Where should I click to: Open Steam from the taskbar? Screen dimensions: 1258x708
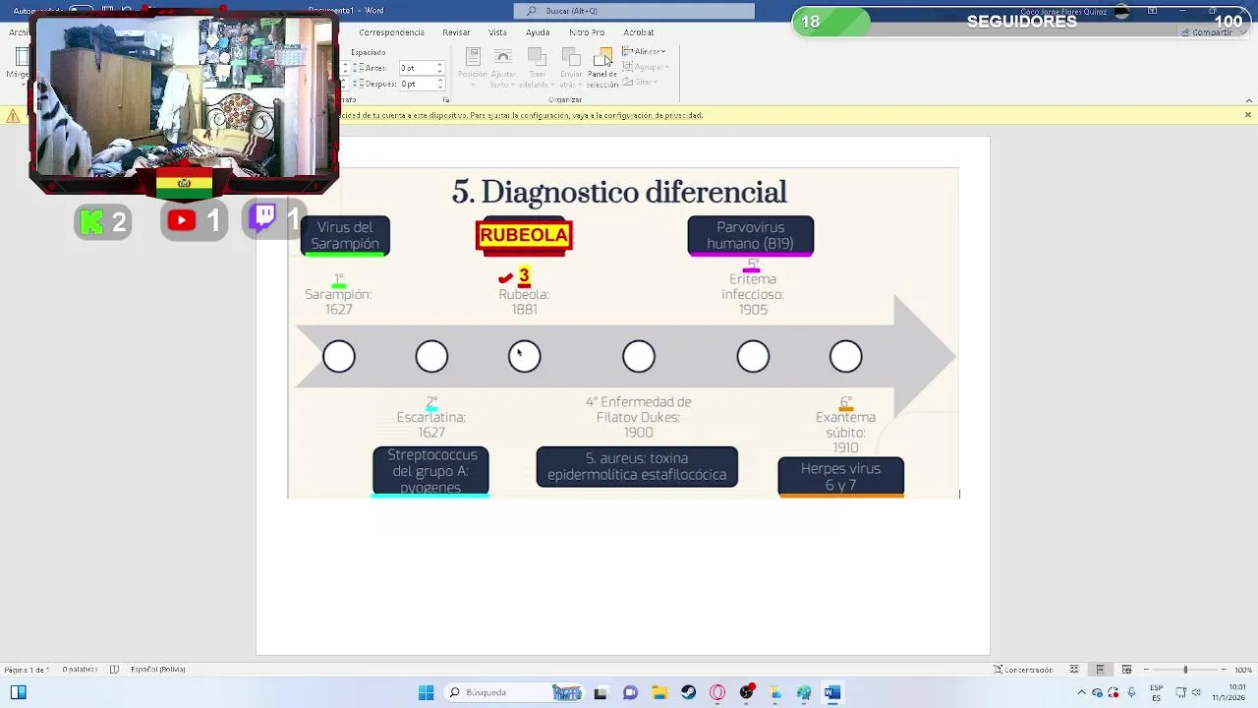688,692
